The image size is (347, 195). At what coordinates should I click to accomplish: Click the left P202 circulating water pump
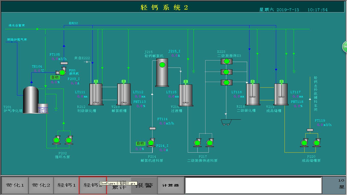pos(56,140)
